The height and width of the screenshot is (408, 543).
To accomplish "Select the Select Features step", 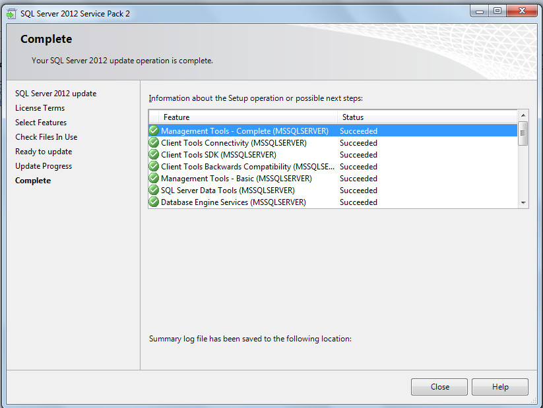I will pyautogui.click(x=41, y=123).
